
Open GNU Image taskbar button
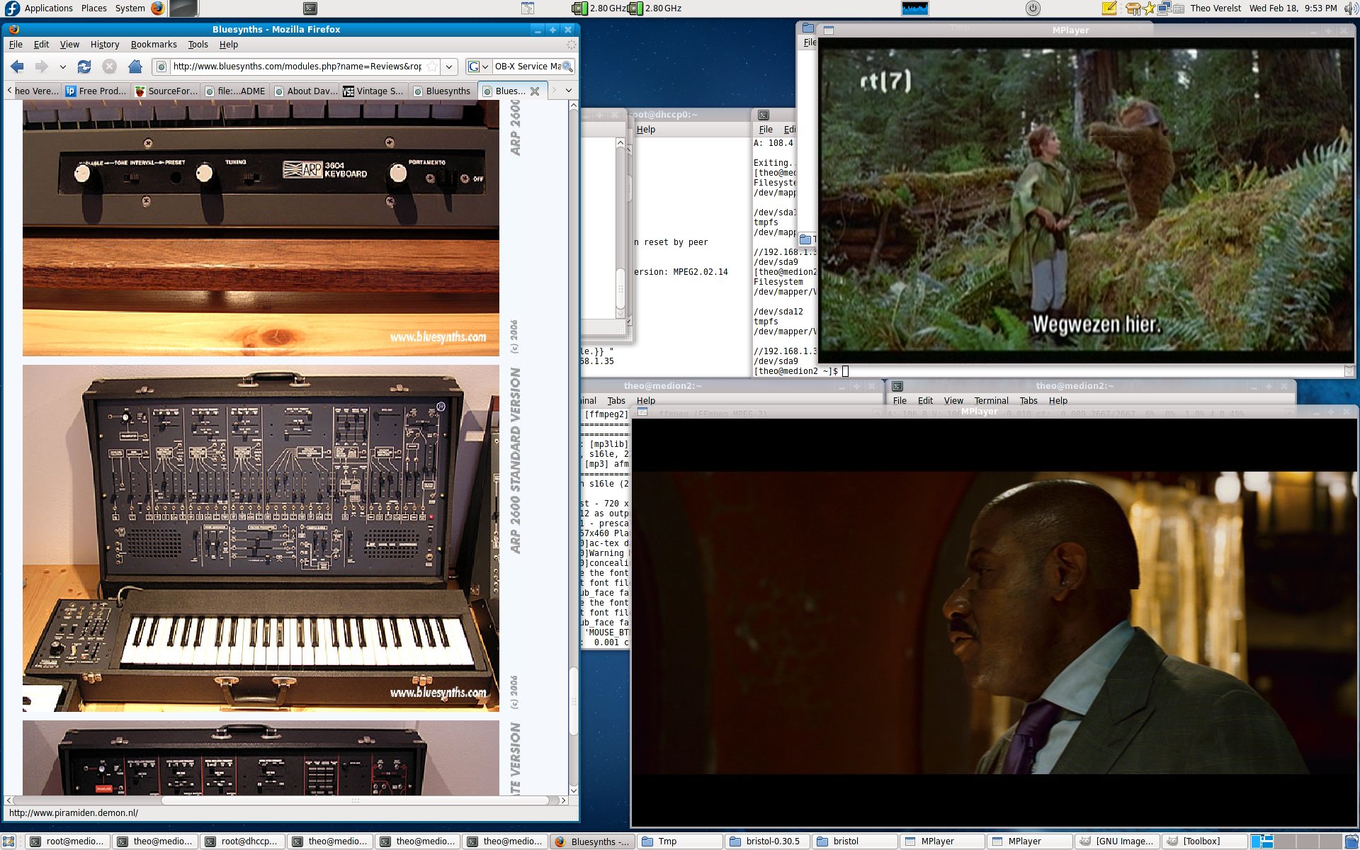[x=1116, y=841]
